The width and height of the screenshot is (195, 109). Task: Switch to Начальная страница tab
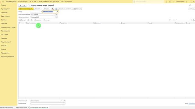point(7,108)
